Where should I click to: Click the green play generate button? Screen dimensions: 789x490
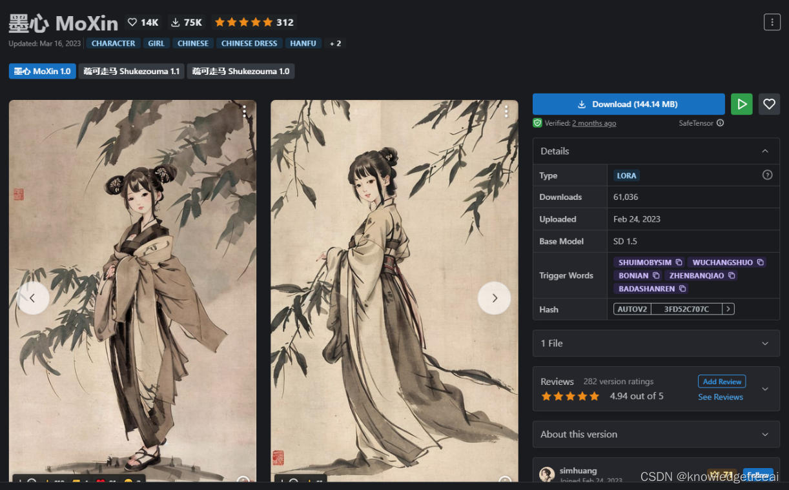pos(742,104)
